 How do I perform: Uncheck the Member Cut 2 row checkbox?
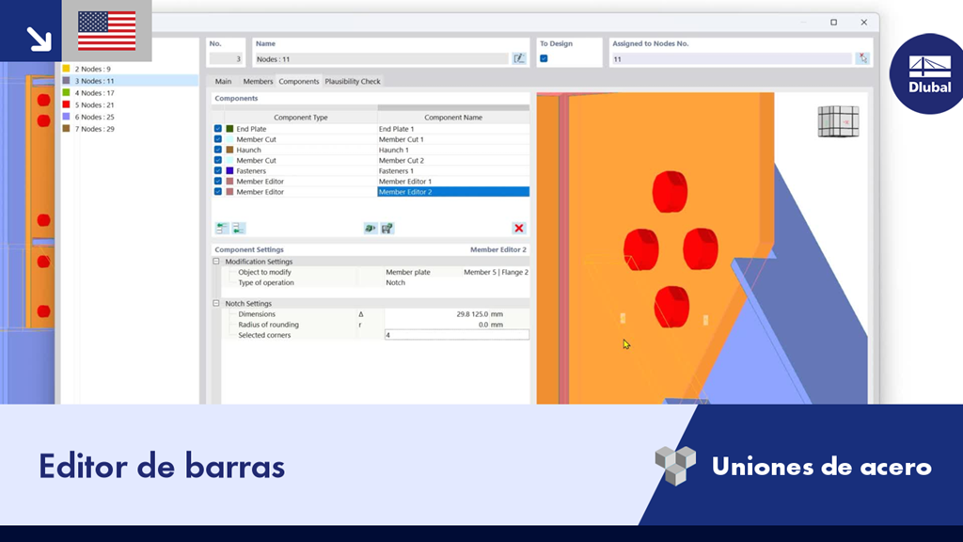(x=218, y=160)
